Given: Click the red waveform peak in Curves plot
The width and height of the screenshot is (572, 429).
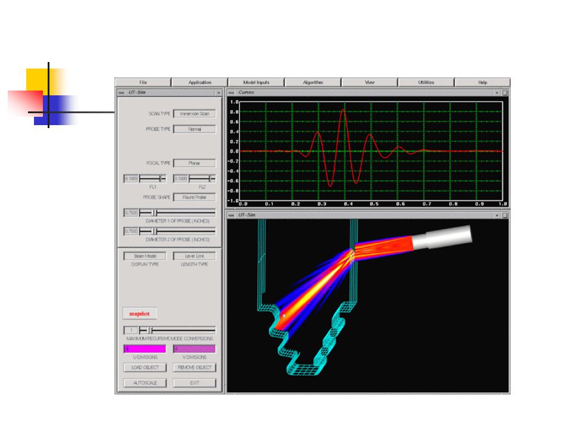Looking at the screenshot, I should (x=343, y=110).
